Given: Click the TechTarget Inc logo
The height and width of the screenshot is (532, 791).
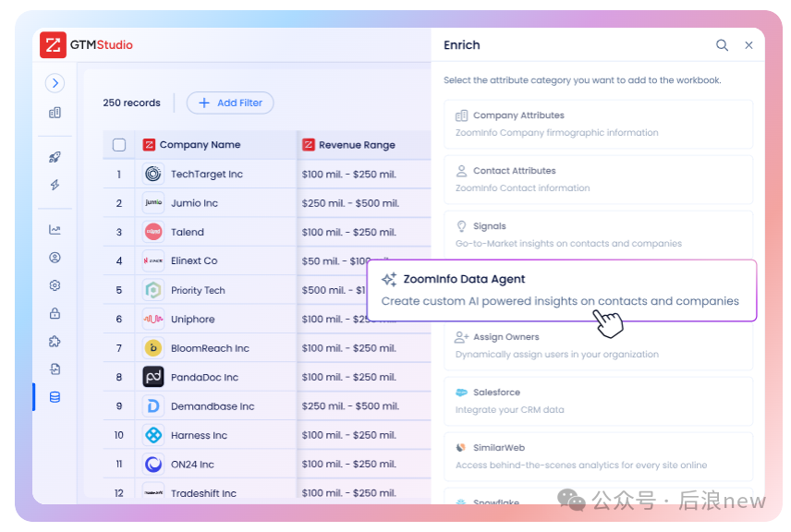Looking at the screenshot, I should pyautogui.click(x=153, y=174).
